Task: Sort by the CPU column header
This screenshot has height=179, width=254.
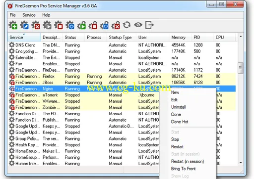Action: tap(224, 37)
